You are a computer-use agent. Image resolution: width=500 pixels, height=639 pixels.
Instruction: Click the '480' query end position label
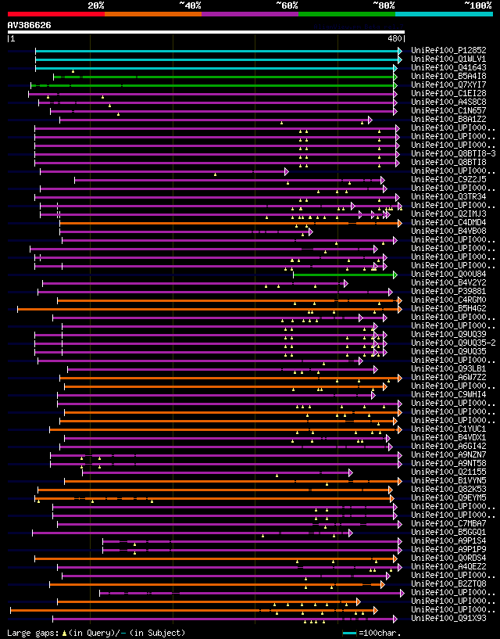pos(395,38)
